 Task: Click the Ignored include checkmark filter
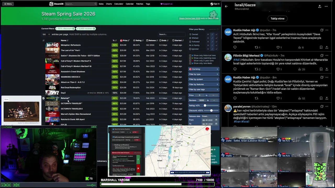click(216, 49)
